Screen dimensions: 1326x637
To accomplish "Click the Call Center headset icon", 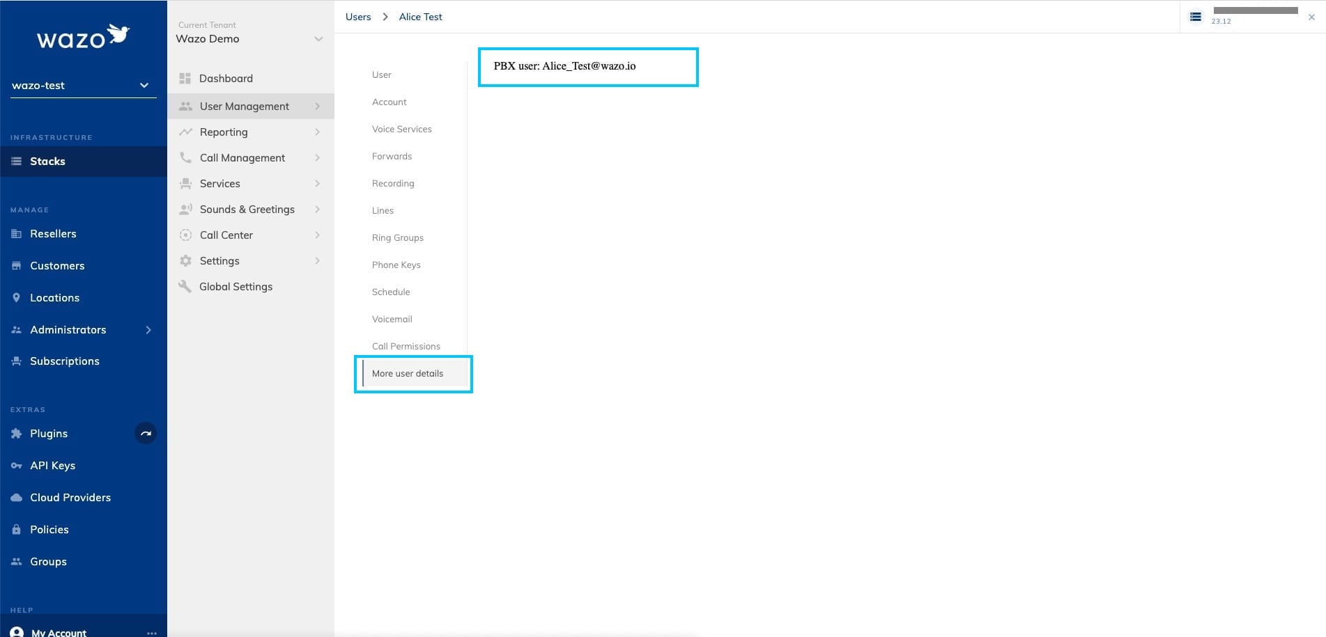I will pyautogui.click(x=185, y=235).
